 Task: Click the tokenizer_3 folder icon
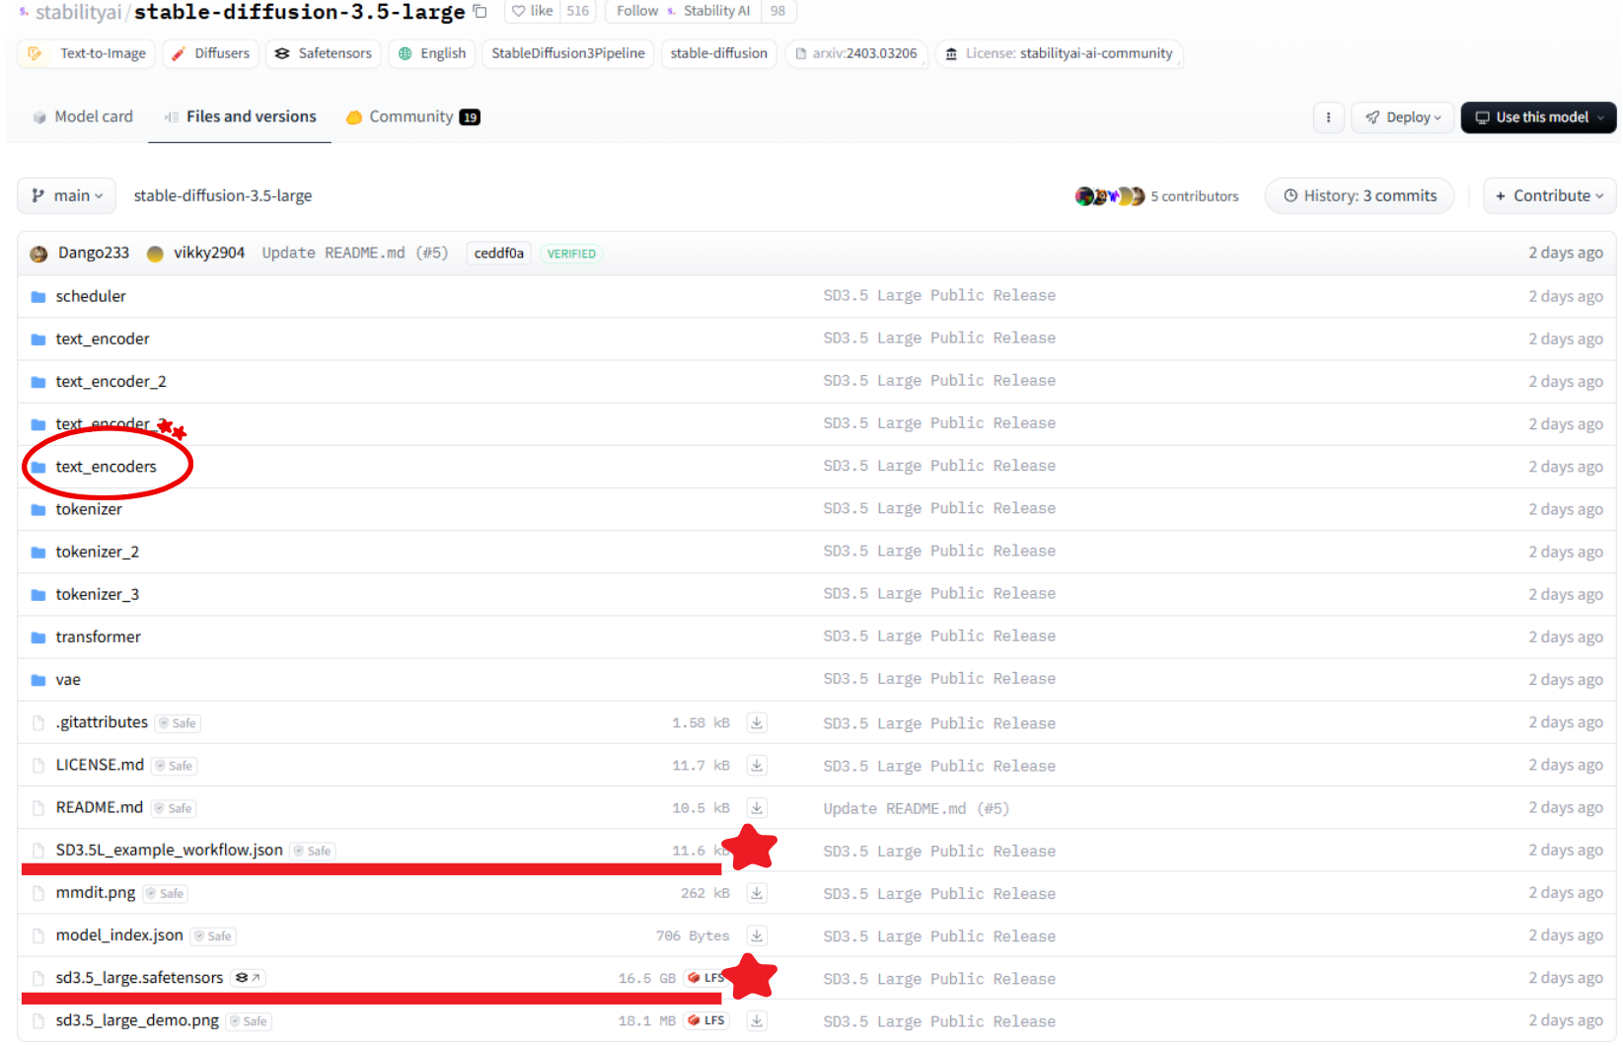click(x=38, y=595)
